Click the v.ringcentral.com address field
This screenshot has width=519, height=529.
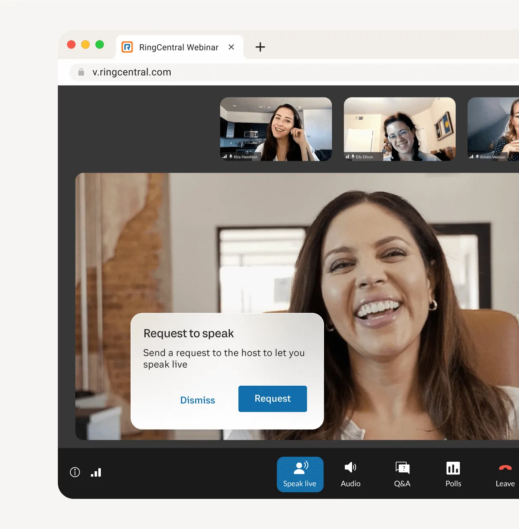(x=248, y=72)
